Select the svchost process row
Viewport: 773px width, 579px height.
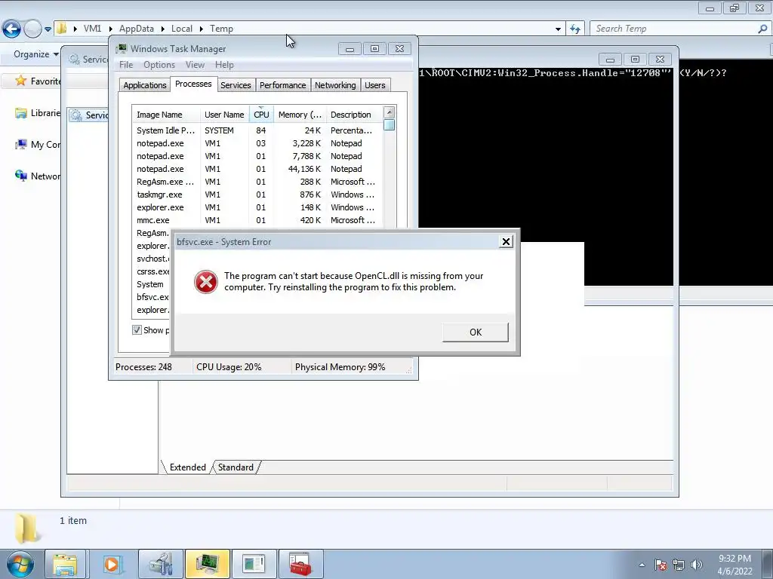pos(151,259)
